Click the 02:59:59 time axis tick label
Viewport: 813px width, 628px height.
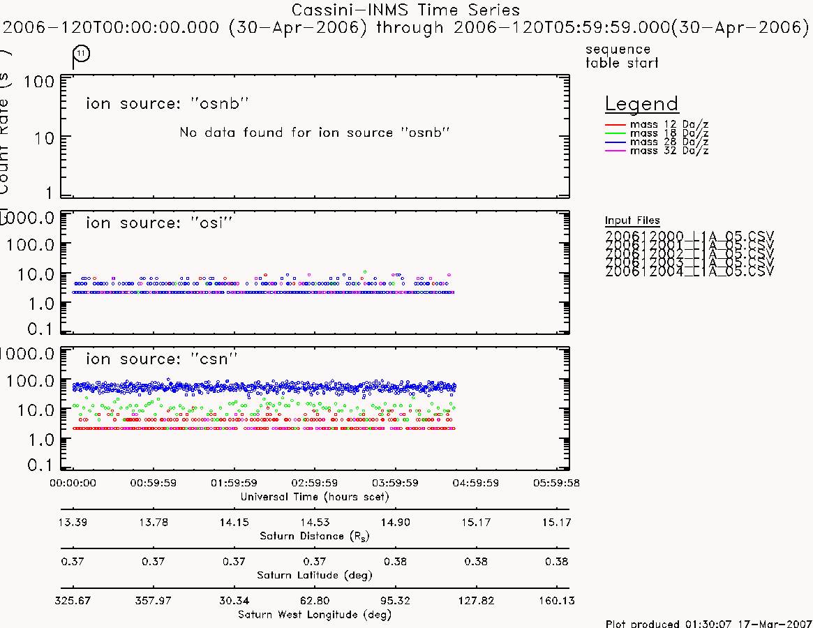tap(314, 483)
